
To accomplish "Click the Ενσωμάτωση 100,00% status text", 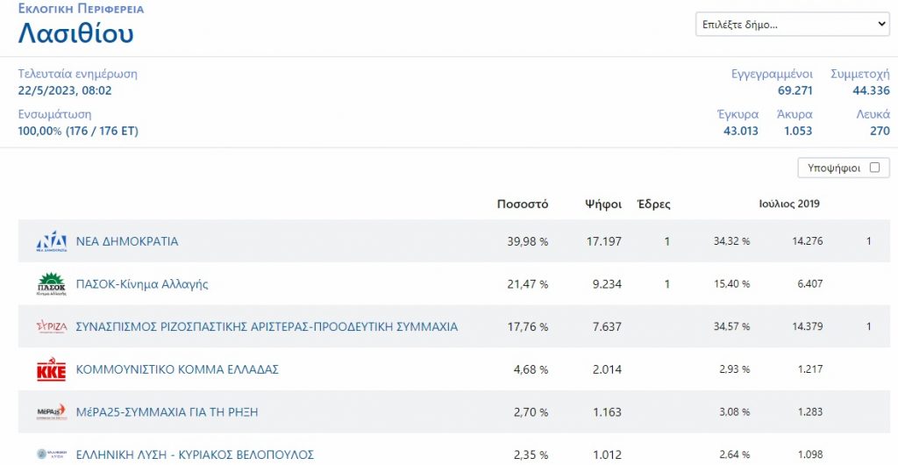I will click(78, 131).
